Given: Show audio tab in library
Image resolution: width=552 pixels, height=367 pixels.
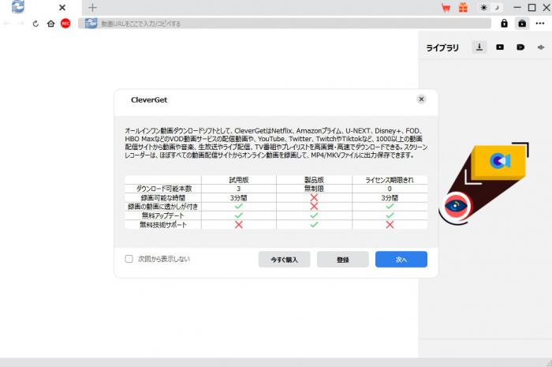Looking at the screenshot, I should coord(541,47).
